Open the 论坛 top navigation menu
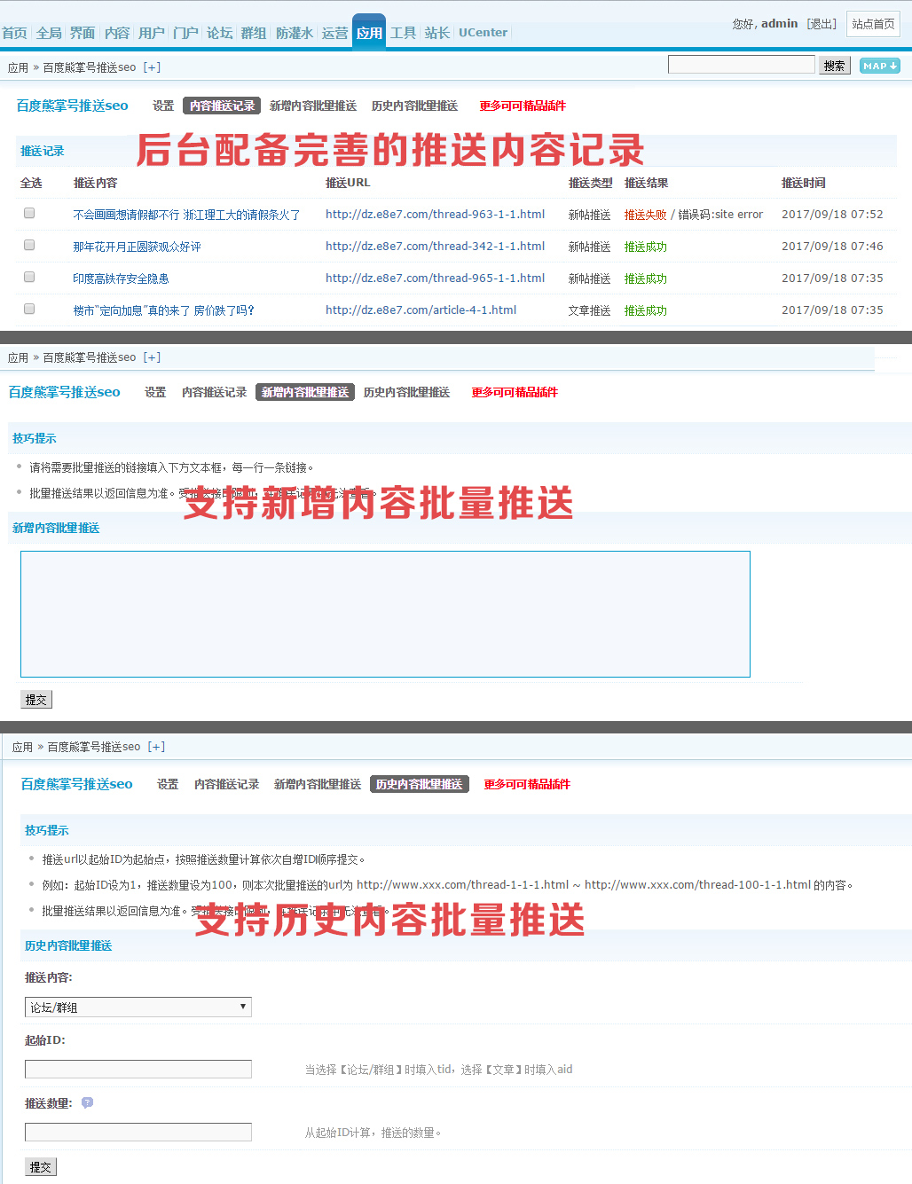This screenshot has width=912, height=1184. [220, 33]
